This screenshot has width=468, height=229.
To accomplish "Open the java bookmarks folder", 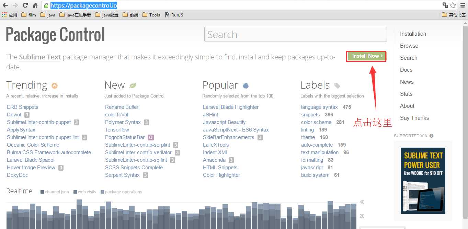I will pos(48,15).
